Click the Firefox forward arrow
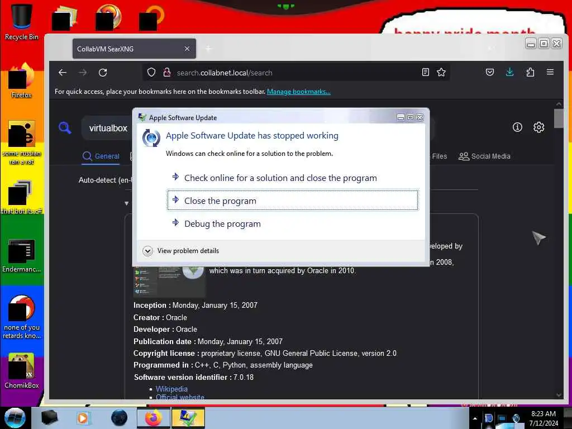This screenshot has height=429, width=572. tap(83, 73)
